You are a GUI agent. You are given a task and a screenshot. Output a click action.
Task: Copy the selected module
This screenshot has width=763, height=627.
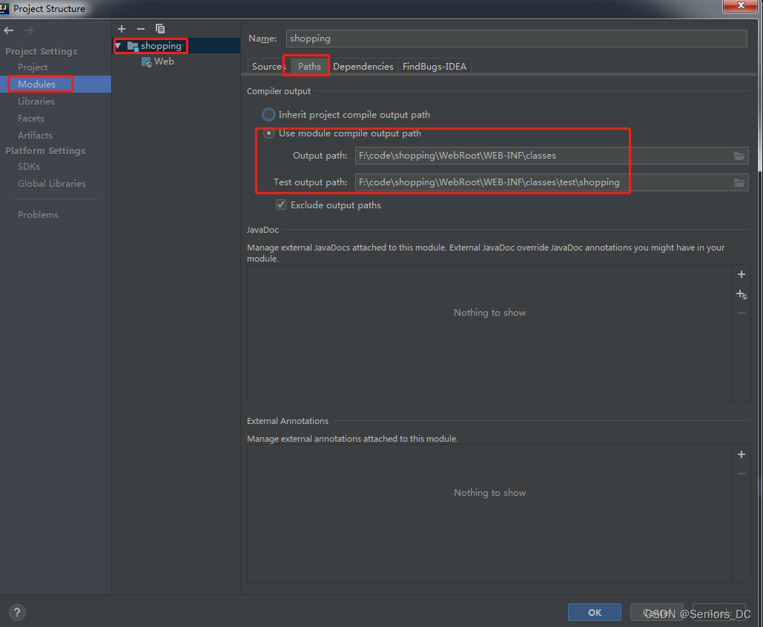tap(159, 29)
